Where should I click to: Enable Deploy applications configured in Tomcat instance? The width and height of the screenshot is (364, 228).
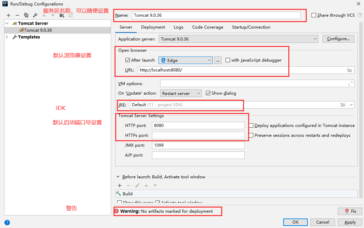tap(251, 126)
